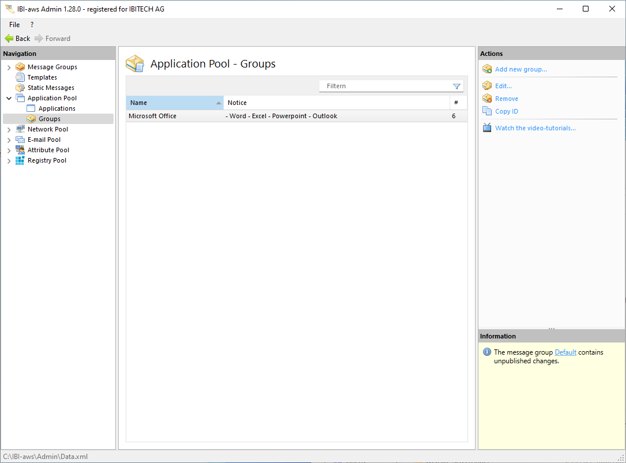Screen dimensions: 626x463
Task: Click the Registry Pool icon
Action: point(20,160)
